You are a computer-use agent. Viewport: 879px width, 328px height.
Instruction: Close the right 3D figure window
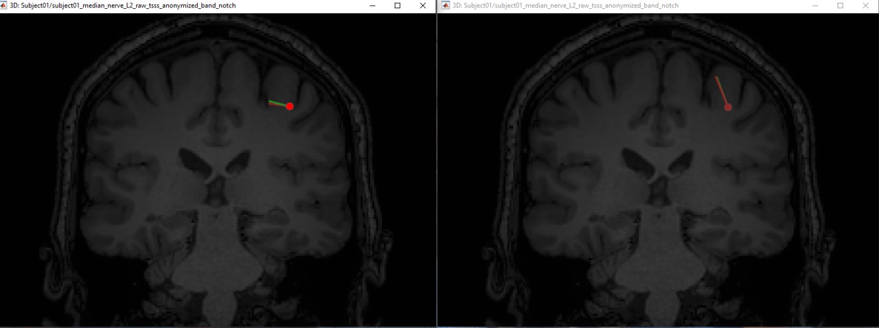[x=865, y=5]
